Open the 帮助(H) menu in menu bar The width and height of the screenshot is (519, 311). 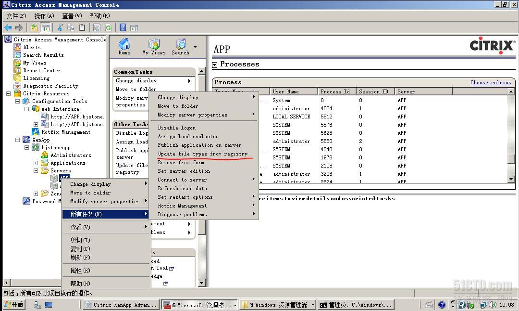click(99, 16)
